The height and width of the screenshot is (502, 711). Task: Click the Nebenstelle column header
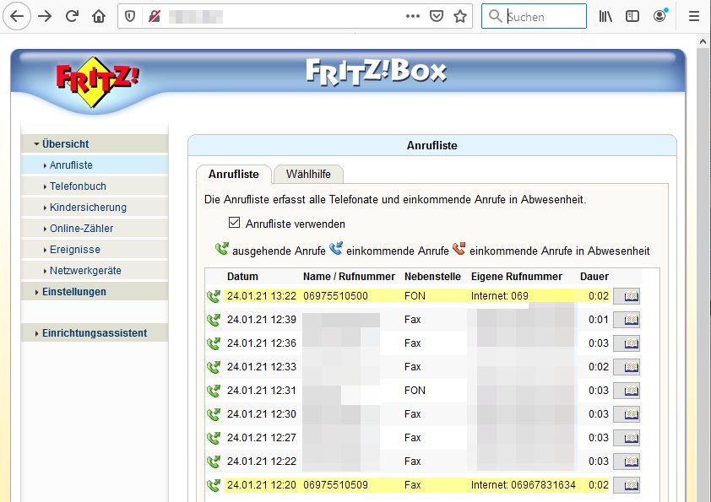432,277
